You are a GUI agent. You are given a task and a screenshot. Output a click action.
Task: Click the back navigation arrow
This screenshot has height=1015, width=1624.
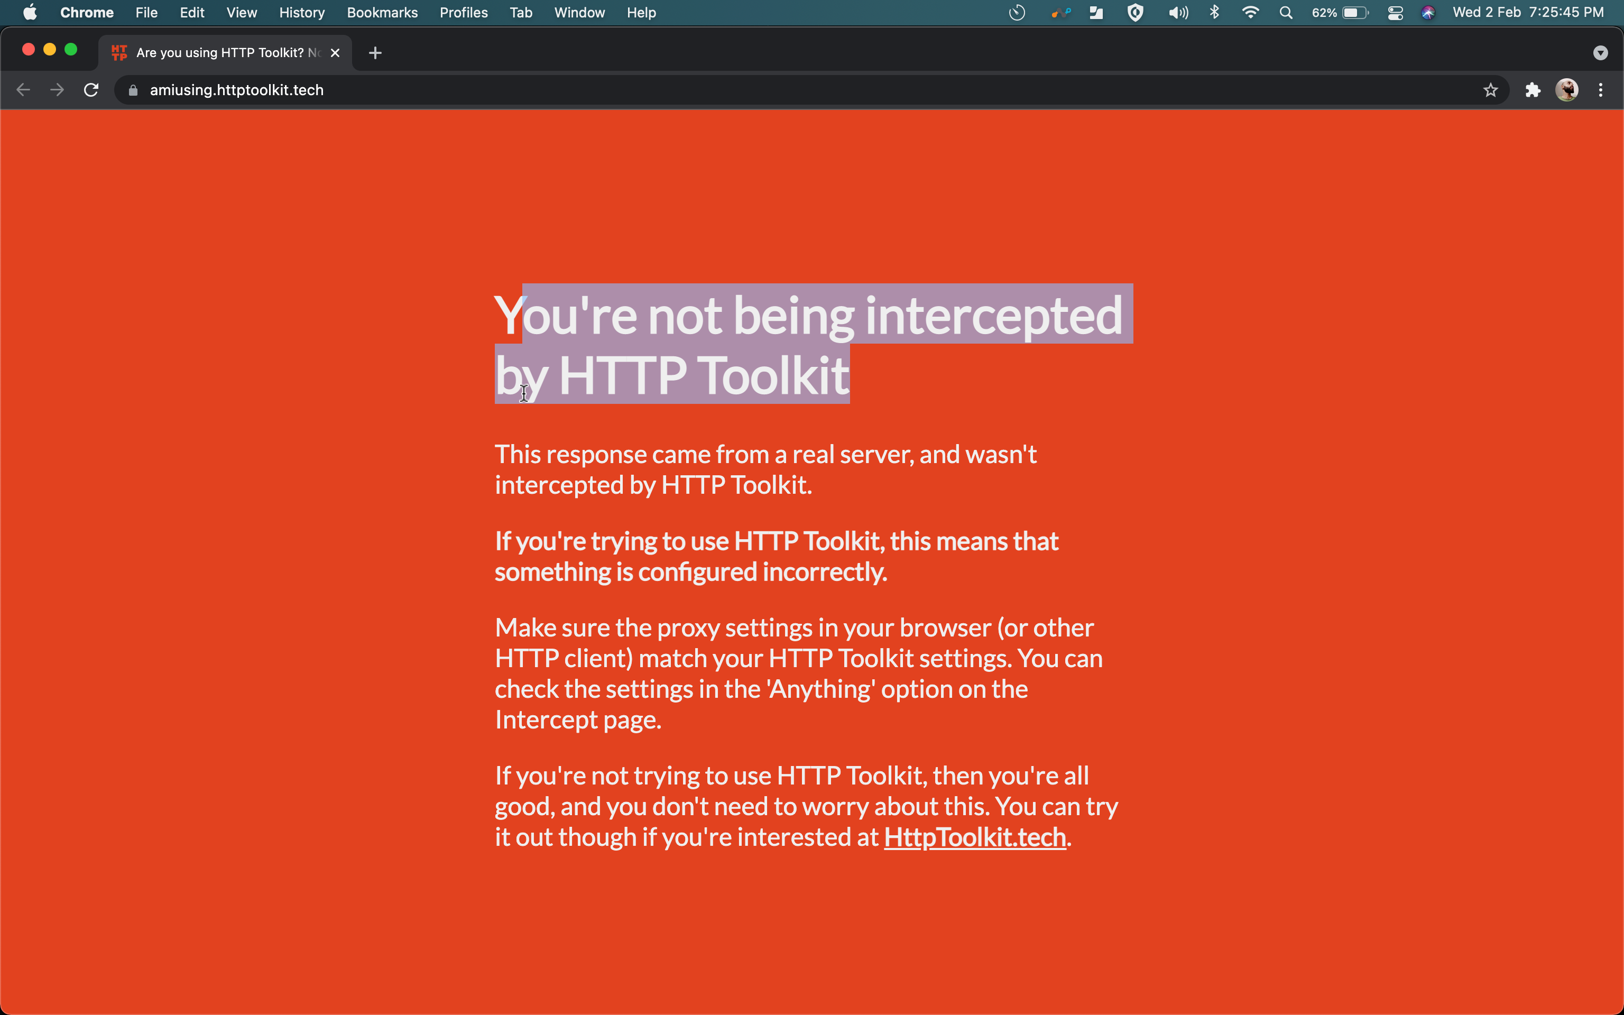[23, 89]
